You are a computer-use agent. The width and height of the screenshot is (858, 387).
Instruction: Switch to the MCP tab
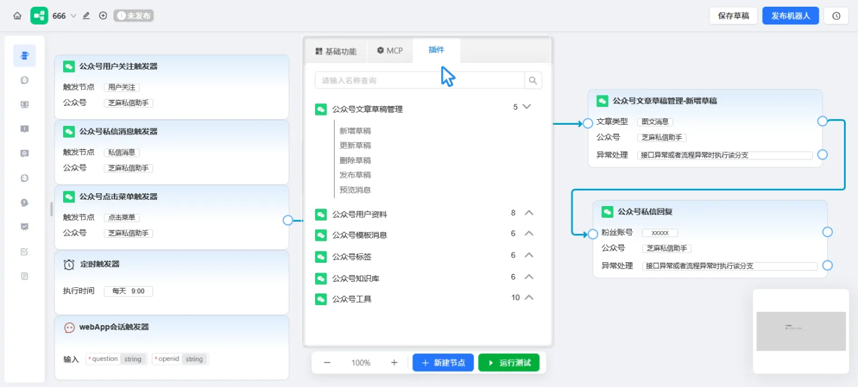(390, 50)
